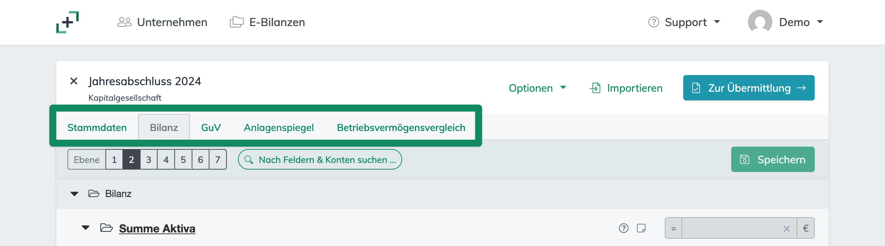Click the app logo icon

click(x=68, y=22)
